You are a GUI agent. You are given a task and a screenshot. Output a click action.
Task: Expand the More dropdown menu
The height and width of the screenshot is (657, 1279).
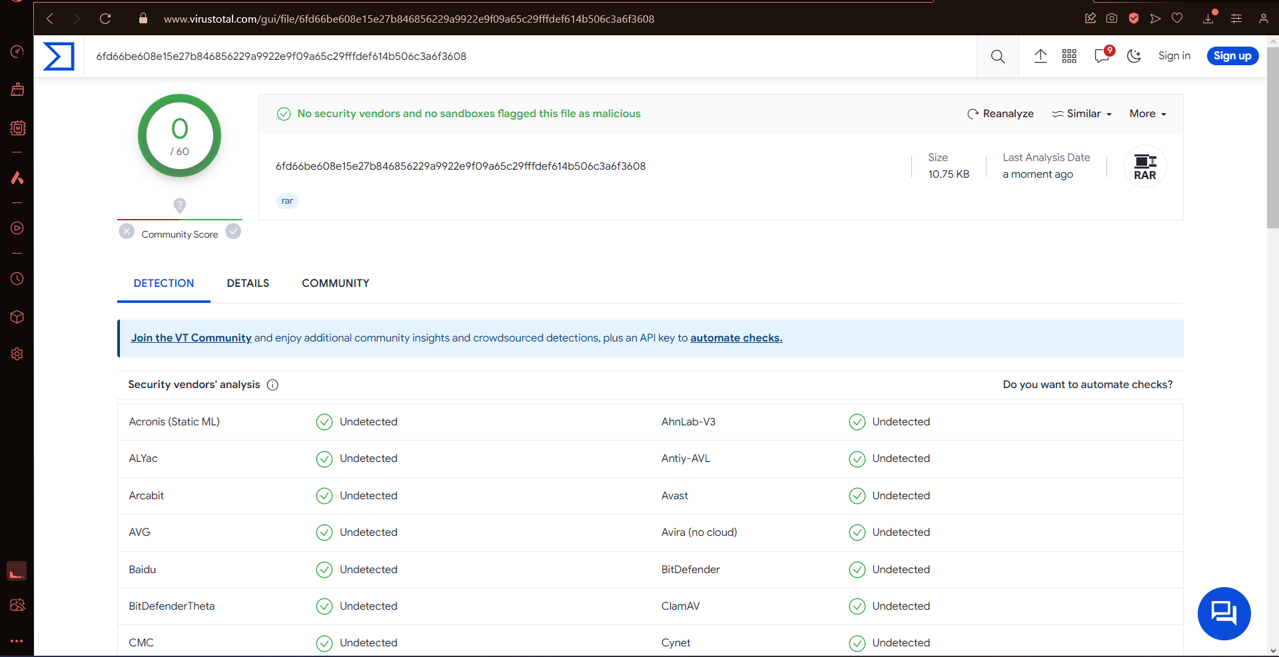1148,114
